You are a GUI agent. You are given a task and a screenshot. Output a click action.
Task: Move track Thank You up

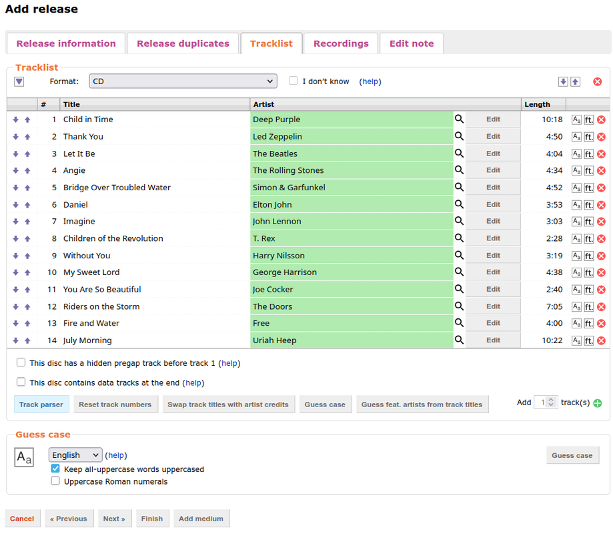(x=27, y=137)
